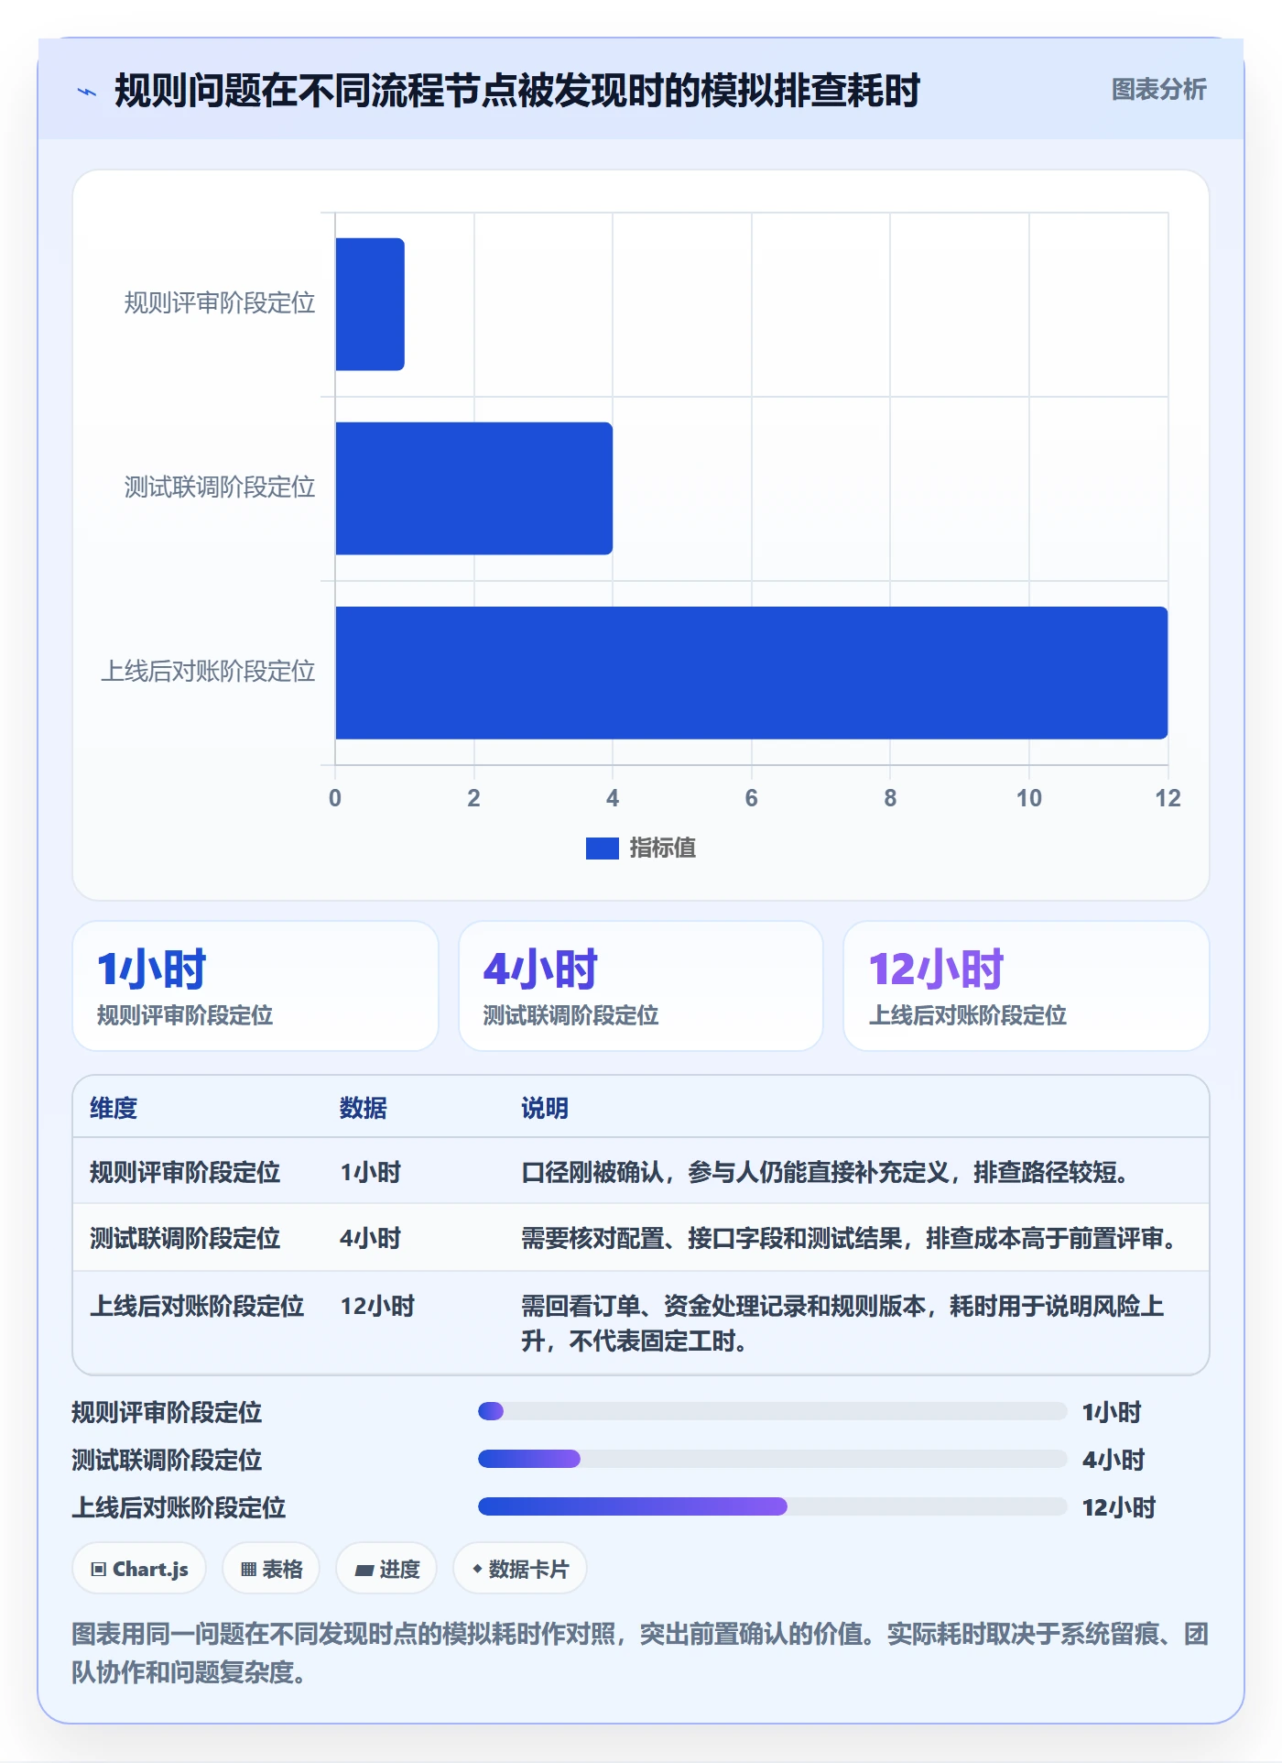1282x1763 pixels.
Task: Select the 1小时 data card
Action: 255,986
